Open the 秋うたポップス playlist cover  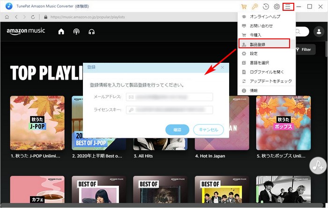tap(283, 123)
